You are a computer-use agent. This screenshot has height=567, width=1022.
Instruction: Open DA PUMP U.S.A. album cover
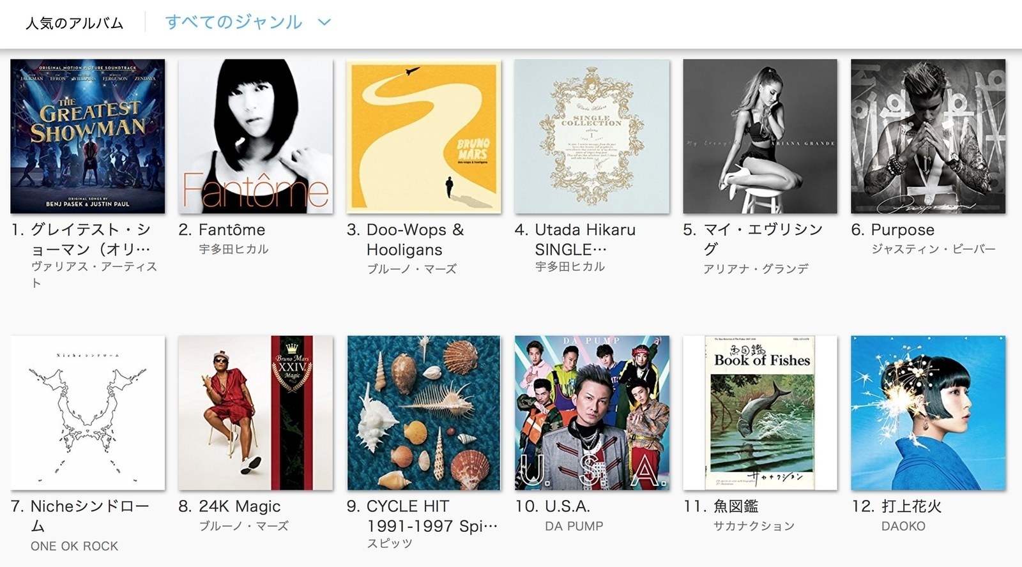coord(592,413)
